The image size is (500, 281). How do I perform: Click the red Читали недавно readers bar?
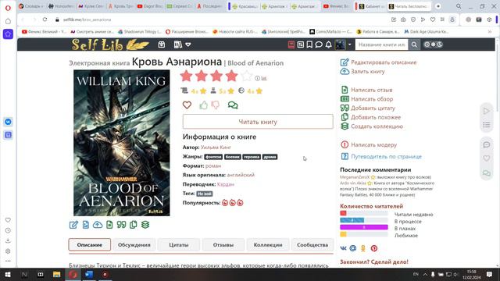click(x=343, y=213)
